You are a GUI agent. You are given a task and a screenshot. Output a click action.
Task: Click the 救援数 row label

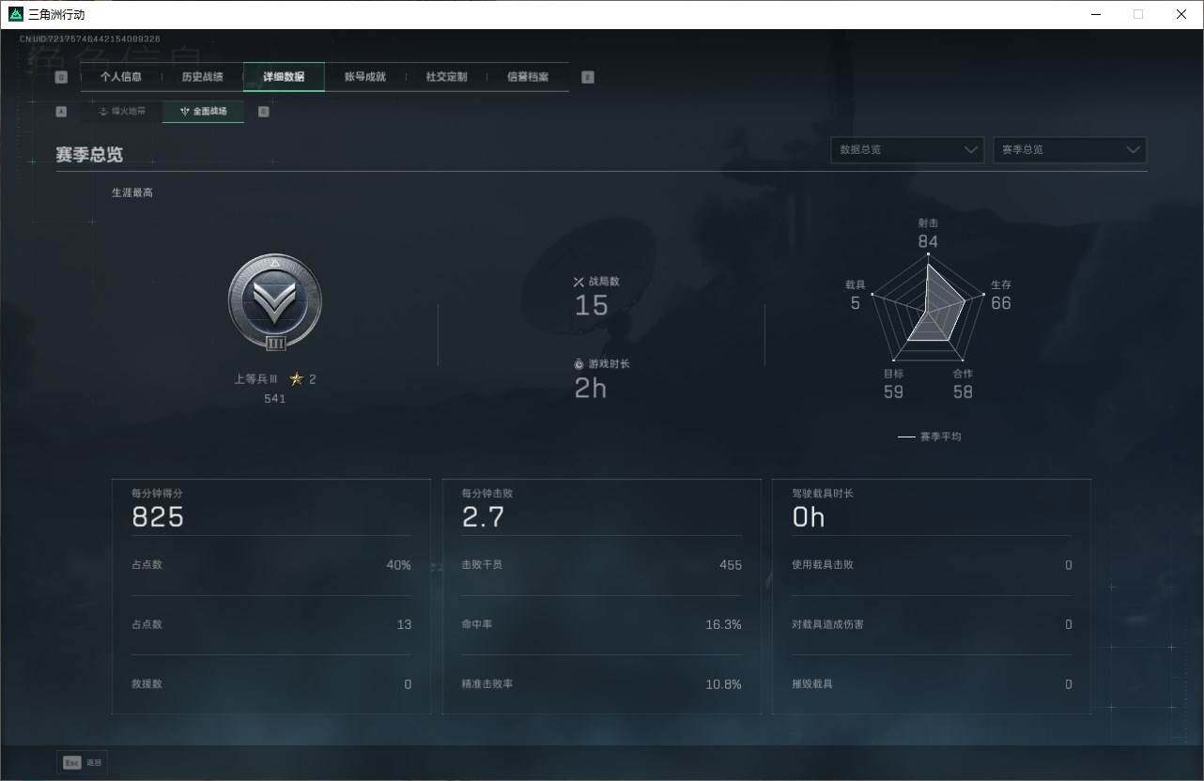pyautogui.click(x=147, y=684)
